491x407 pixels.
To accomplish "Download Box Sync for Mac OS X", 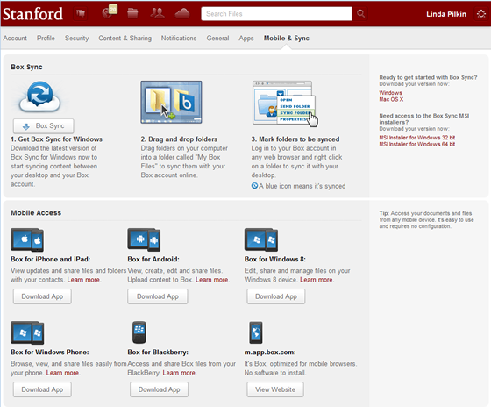I will coord(391,99).
